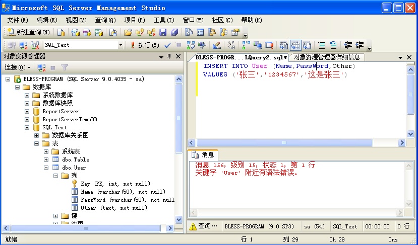Open the 查询(Q) menu

tap(105, 20)
